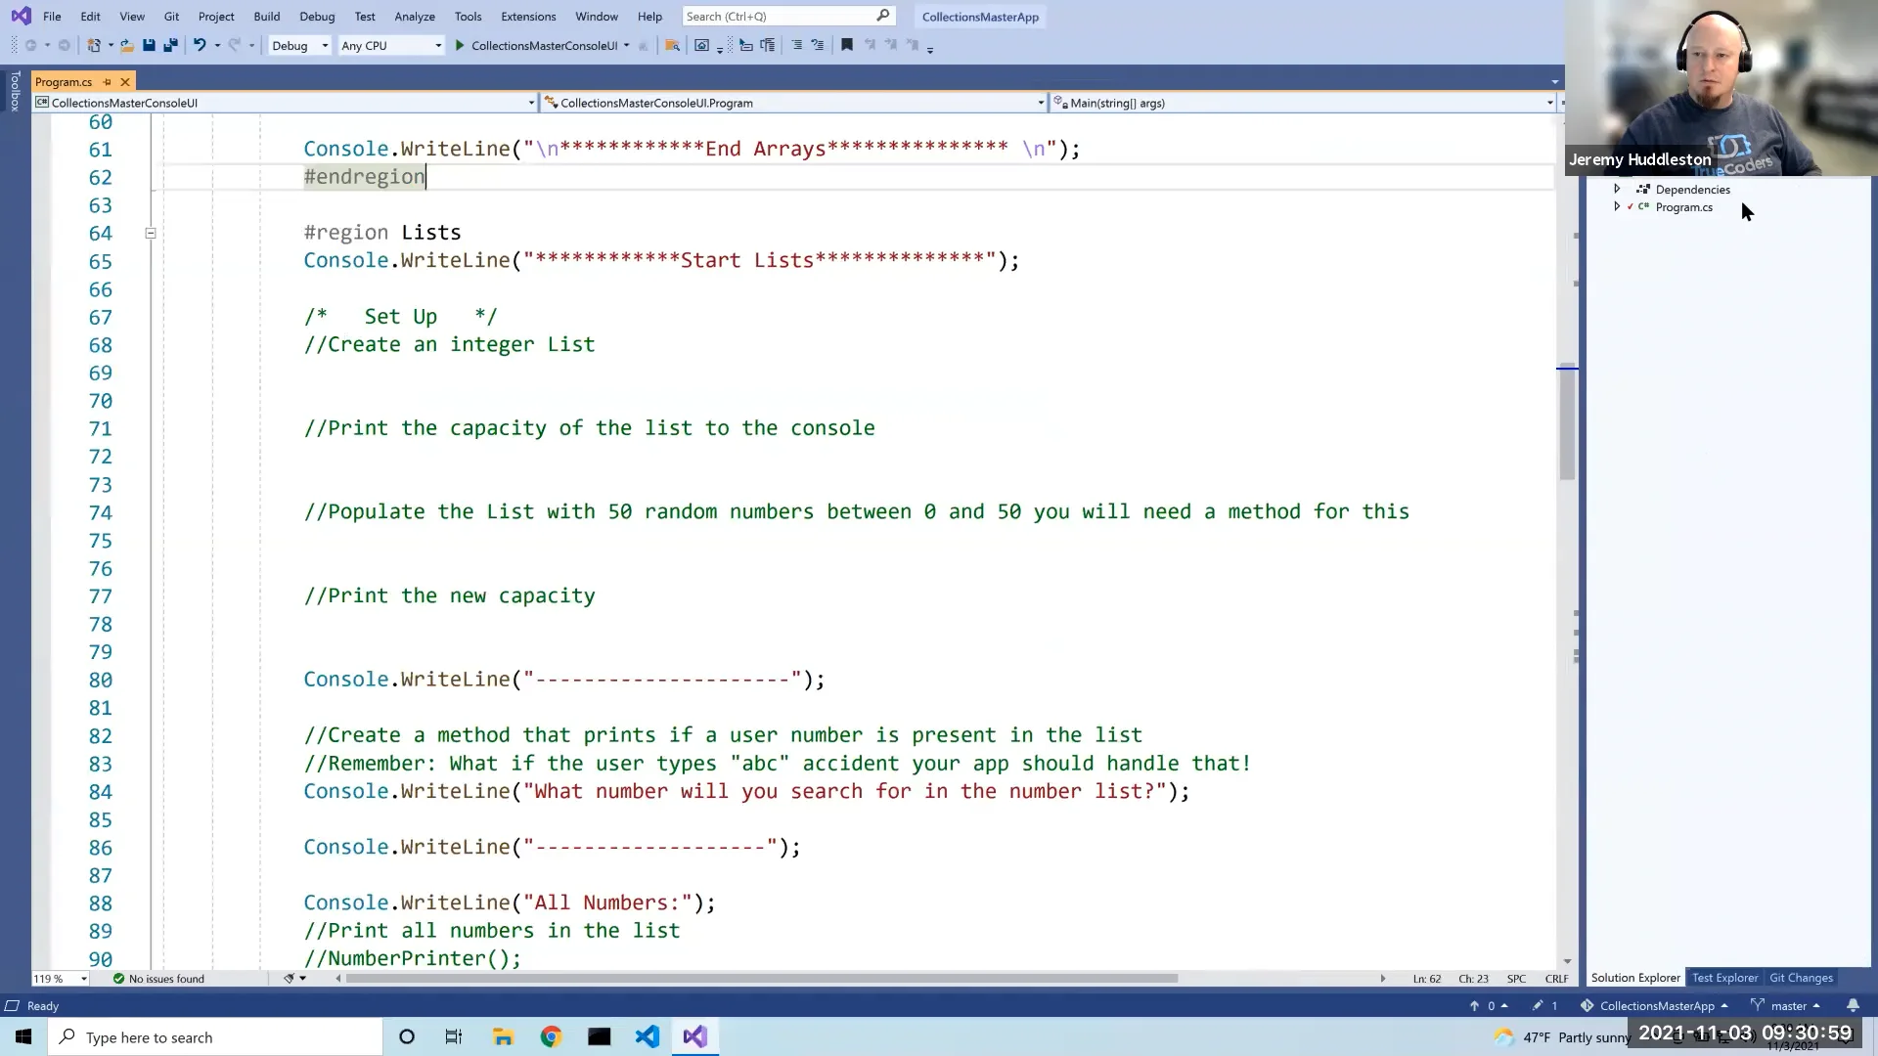Click the horizontal scrollbar thumb in editor

(x=761, y=978)
